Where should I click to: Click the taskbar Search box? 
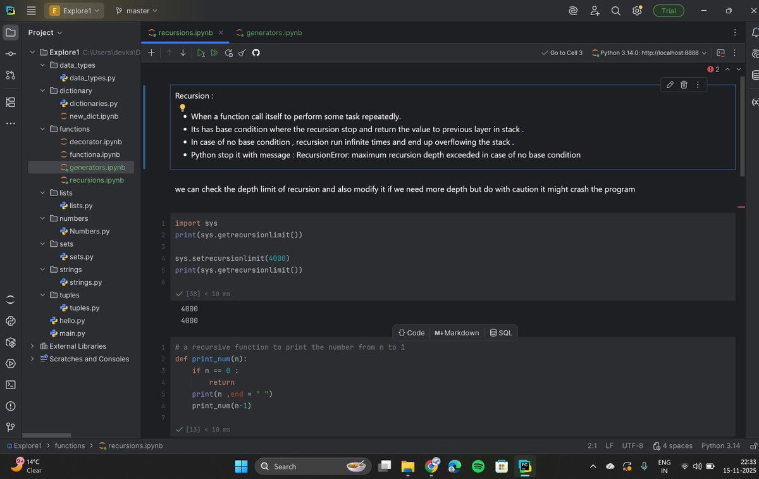pos(314,466)
